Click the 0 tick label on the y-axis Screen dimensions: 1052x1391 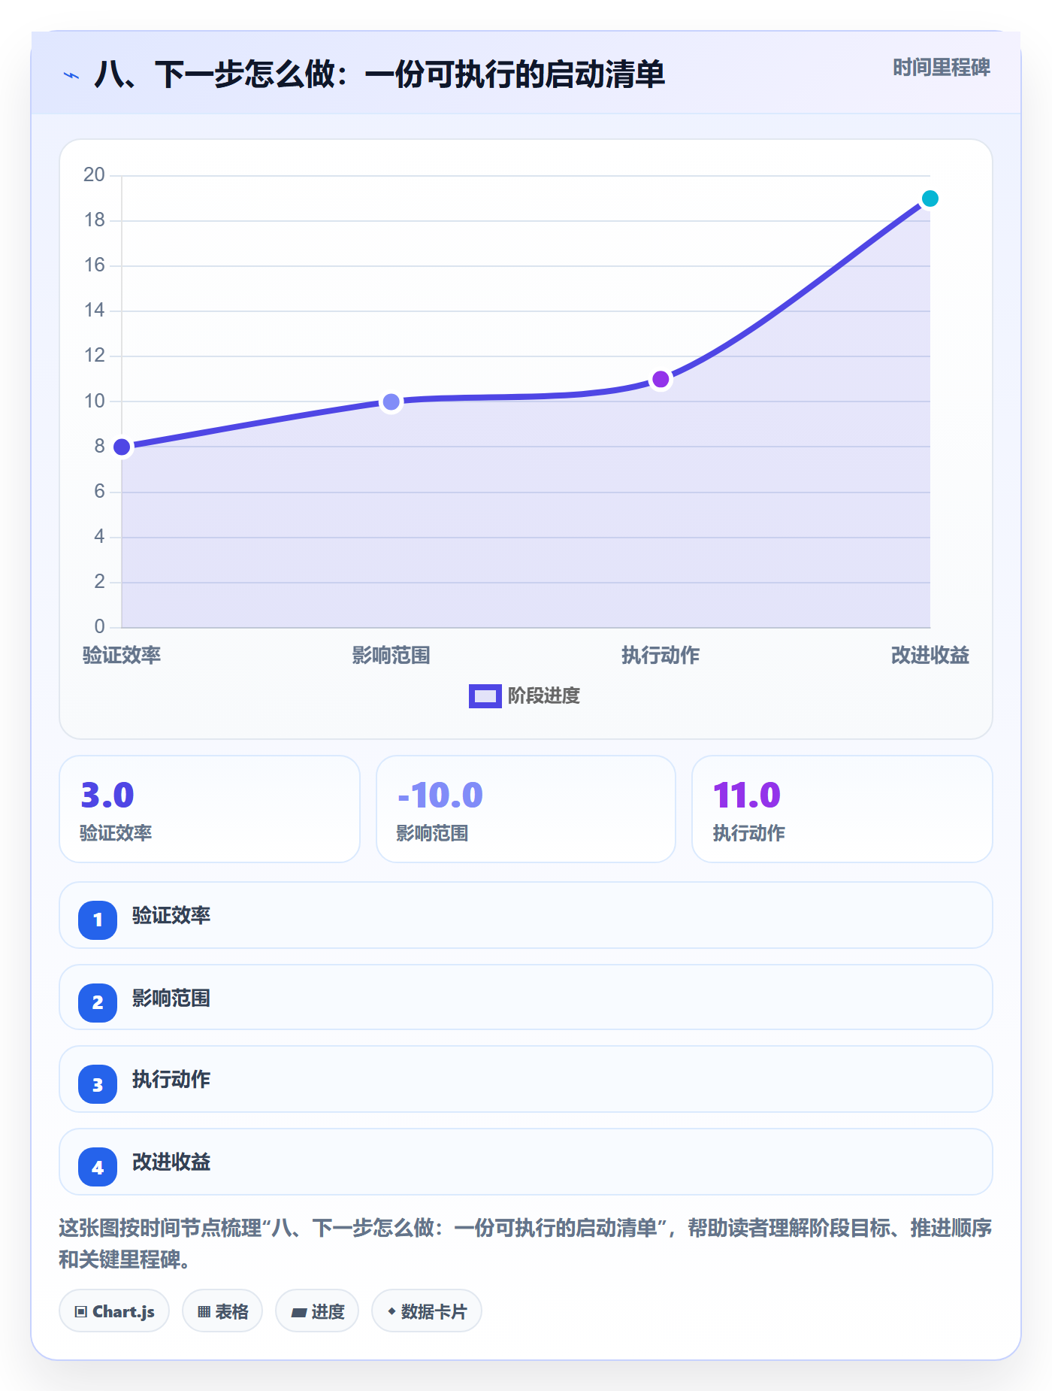click(x=99, y=626)
